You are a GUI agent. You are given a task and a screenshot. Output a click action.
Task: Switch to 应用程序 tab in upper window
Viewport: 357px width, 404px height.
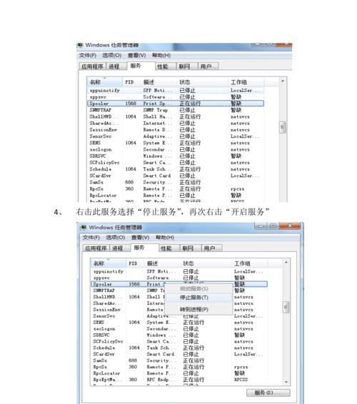pyautogui.click(x=92, y=66)
